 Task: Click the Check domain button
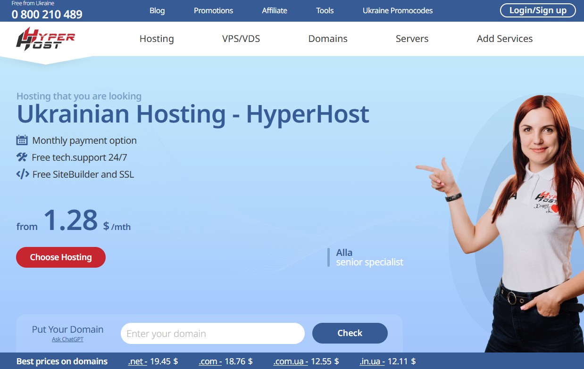coord(350,333)
